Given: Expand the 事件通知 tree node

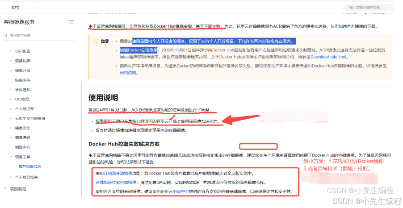Looking at the screenshot, I should [x=11, y=90].
